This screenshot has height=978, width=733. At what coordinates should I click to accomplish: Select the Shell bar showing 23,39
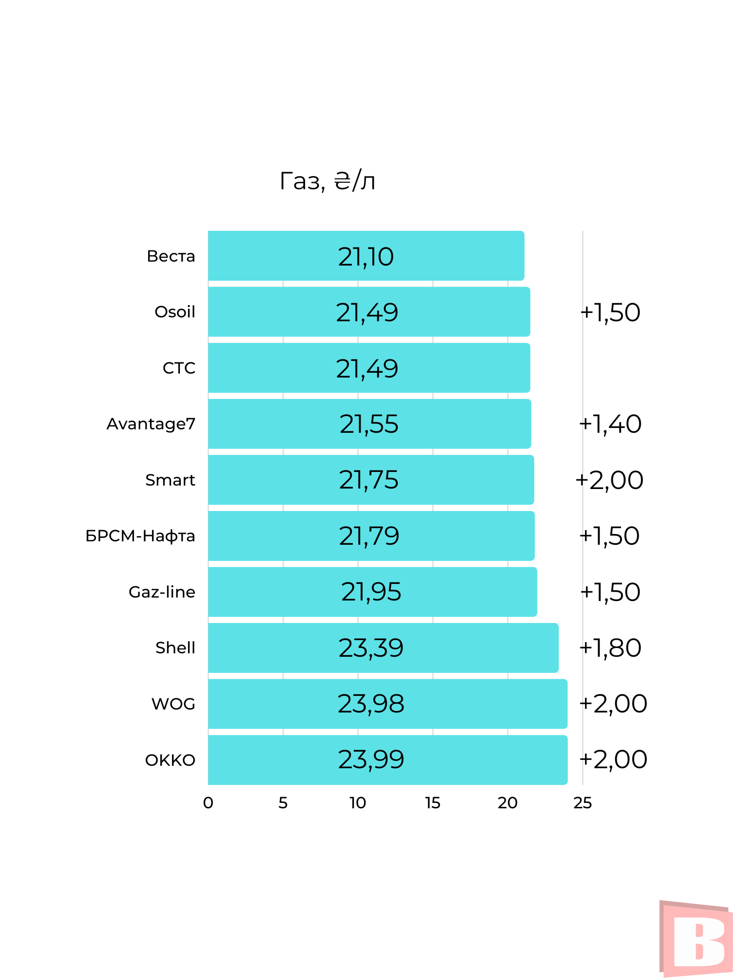(383, 648)
